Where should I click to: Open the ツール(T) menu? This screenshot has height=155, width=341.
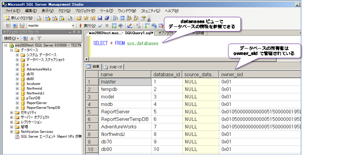[106, 11]
